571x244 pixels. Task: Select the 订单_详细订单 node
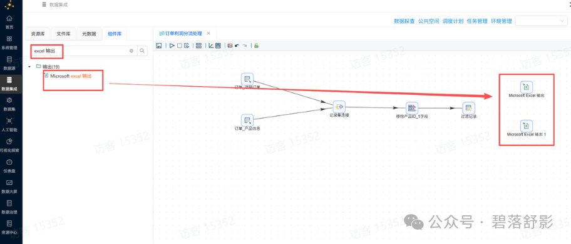(x=247, y=79)
